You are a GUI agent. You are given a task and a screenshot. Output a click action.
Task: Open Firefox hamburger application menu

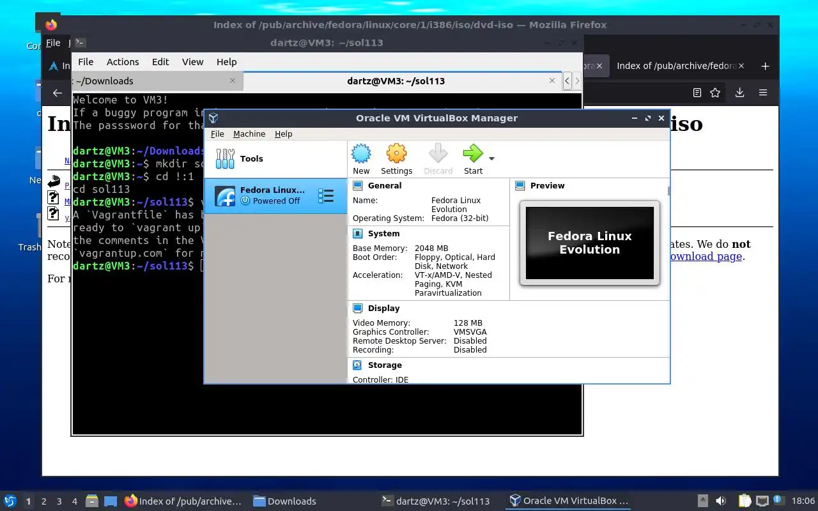763,93
